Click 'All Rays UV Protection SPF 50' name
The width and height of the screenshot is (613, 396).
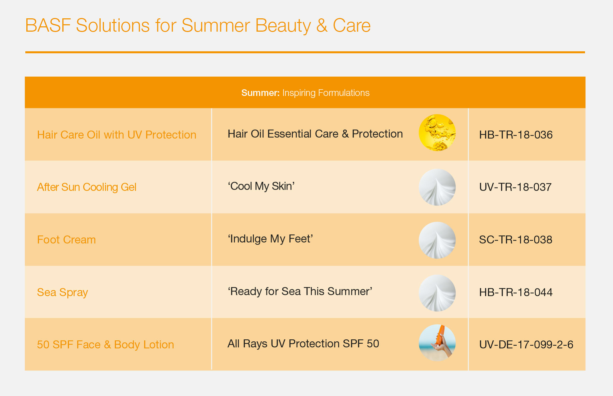303,343
